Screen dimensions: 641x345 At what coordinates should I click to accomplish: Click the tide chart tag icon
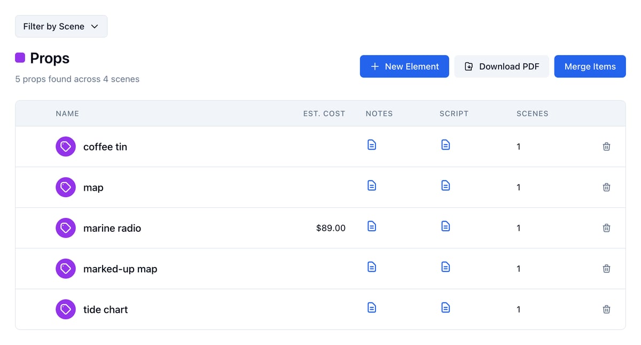66,309
